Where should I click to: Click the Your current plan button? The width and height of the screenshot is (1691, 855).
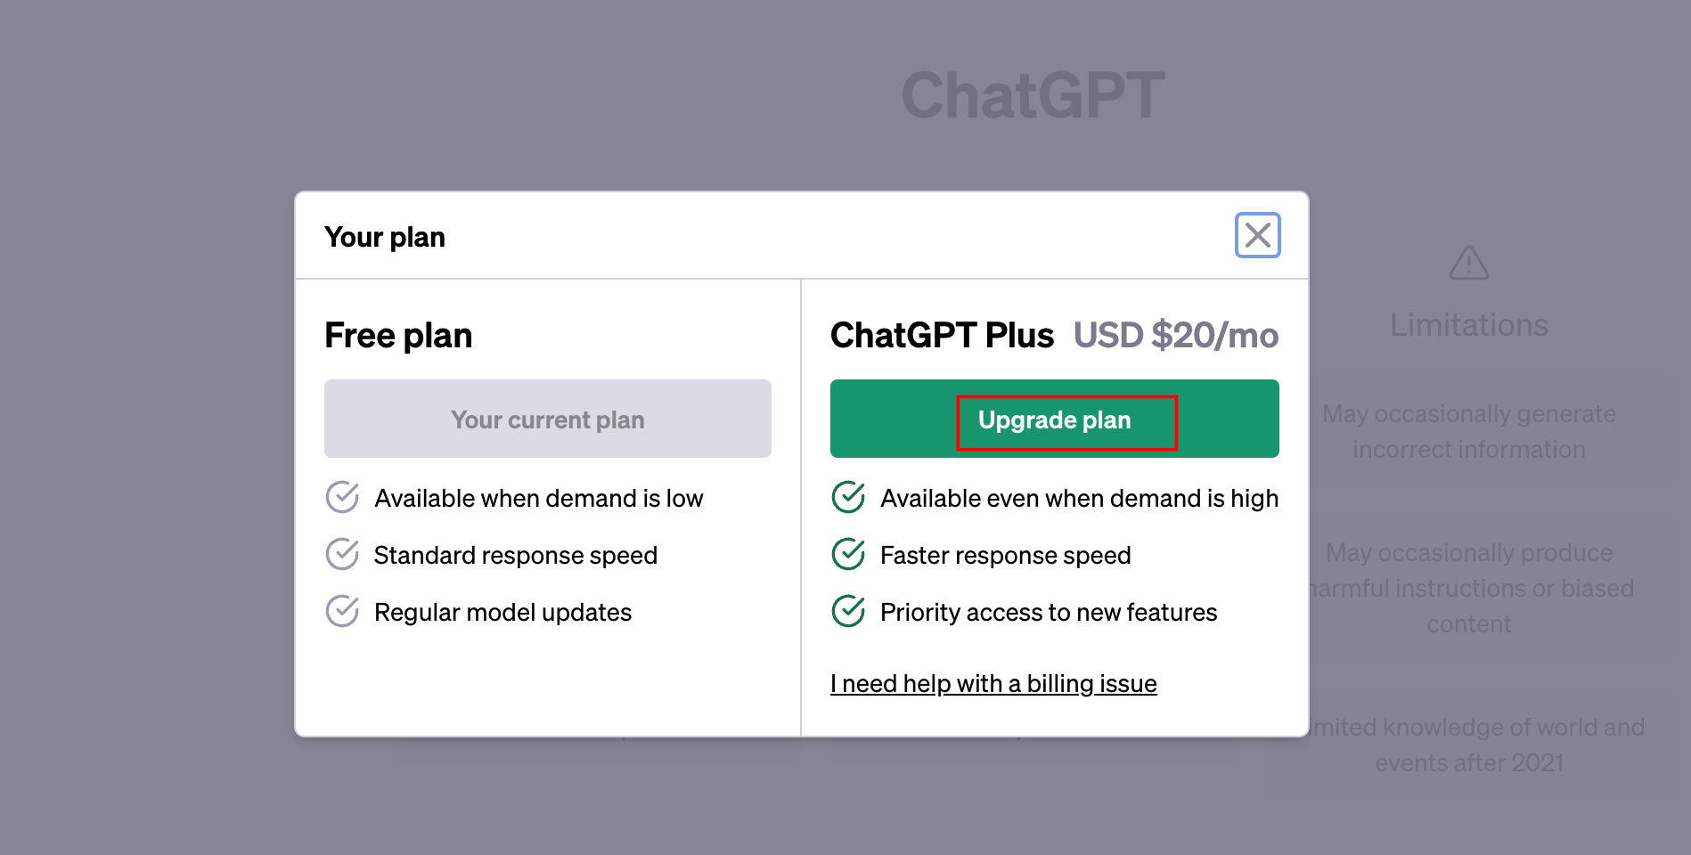pyautogui.click(x=547, y=419)
